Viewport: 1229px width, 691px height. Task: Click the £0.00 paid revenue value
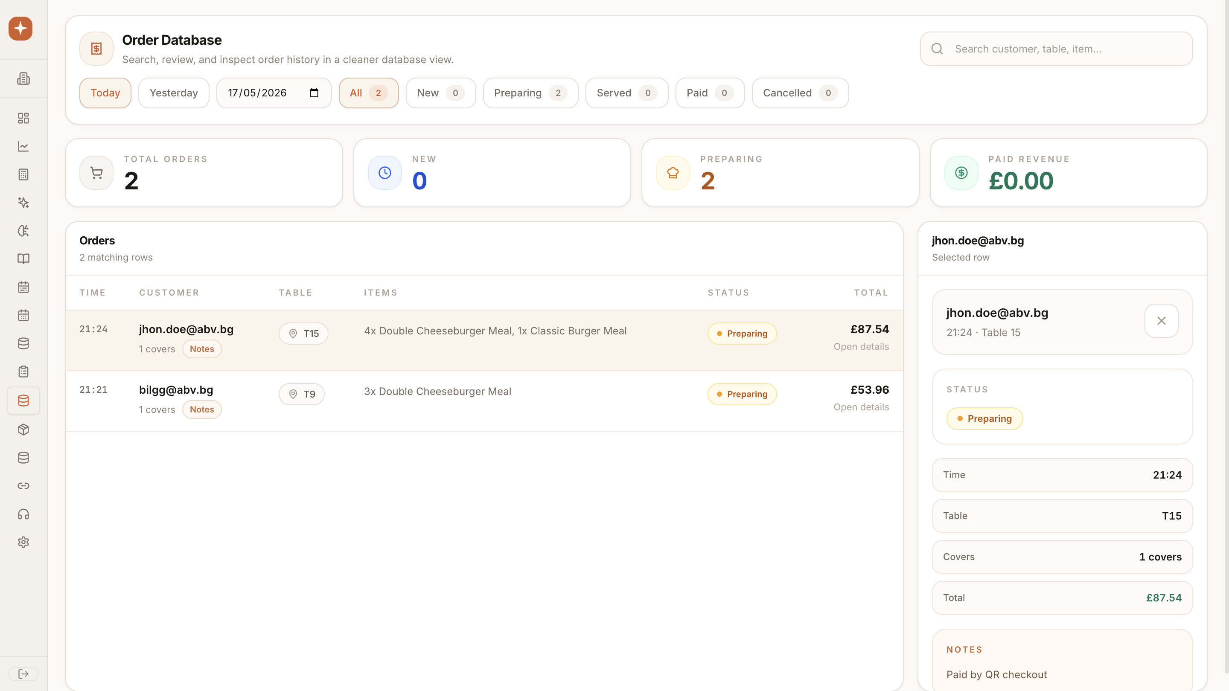click(x=1021, y=181)
